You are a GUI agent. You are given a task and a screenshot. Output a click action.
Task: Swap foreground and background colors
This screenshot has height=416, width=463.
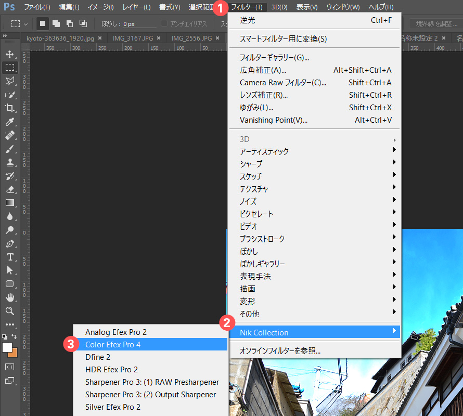[14, 336]
